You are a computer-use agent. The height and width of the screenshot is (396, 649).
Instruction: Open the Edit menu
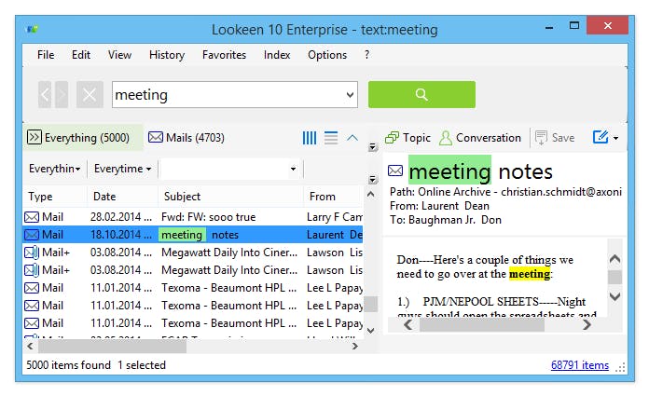coord(81,55)
